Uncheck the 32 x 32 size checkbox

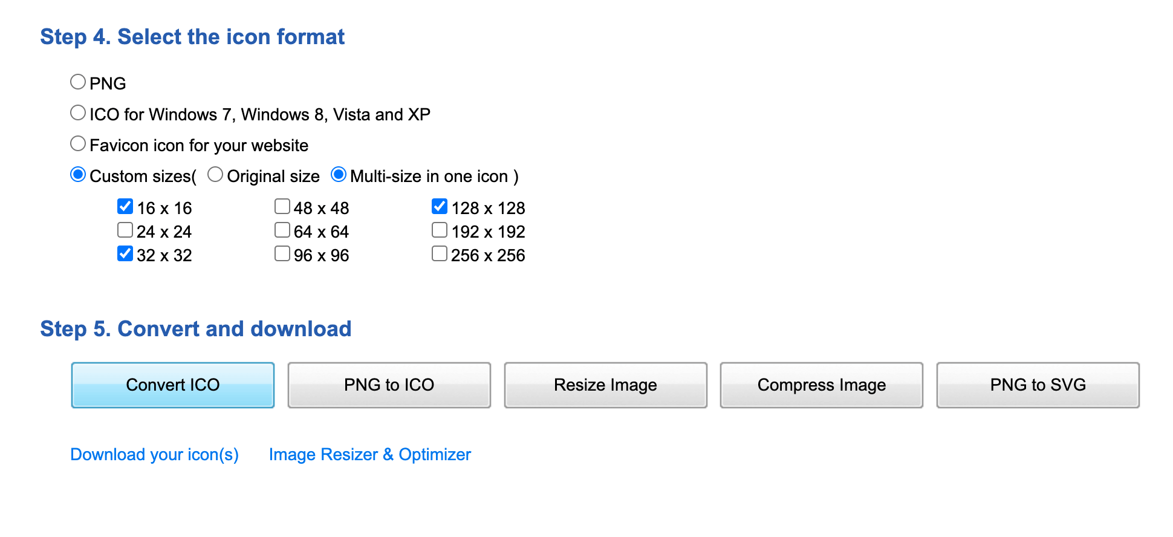coord(125,254)
